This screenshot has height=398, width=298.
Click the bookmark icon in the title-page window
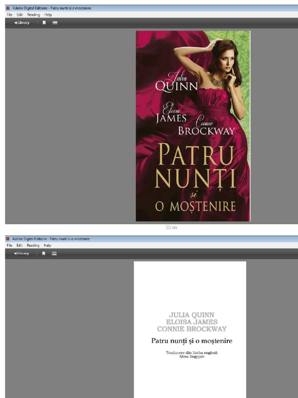point(43,253)
